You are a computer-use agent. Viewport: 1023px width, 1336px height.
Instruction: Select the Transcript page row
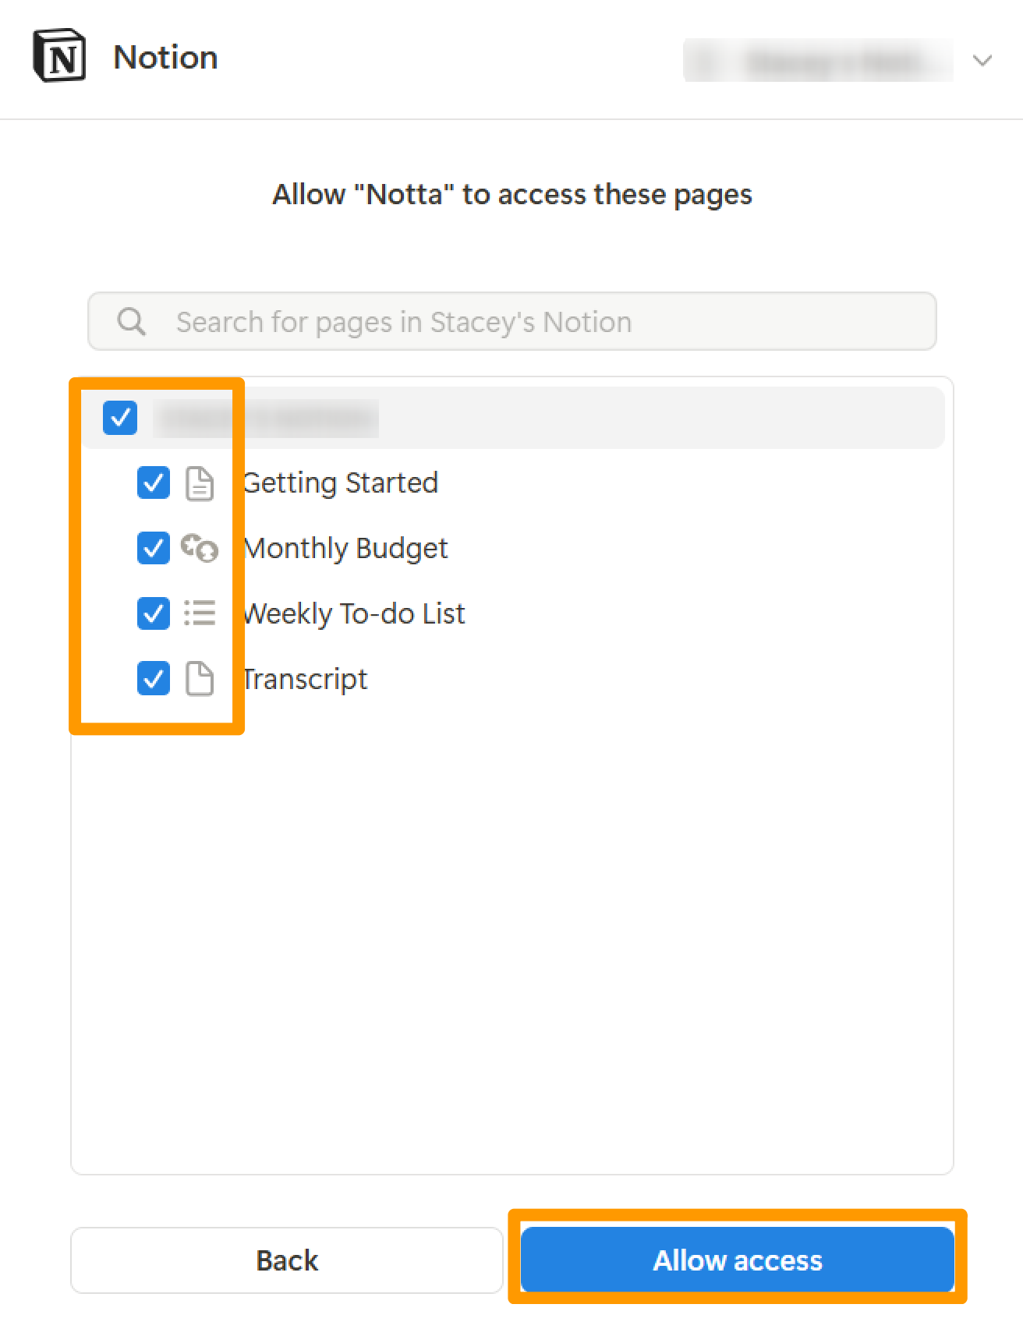coord(513,679)
